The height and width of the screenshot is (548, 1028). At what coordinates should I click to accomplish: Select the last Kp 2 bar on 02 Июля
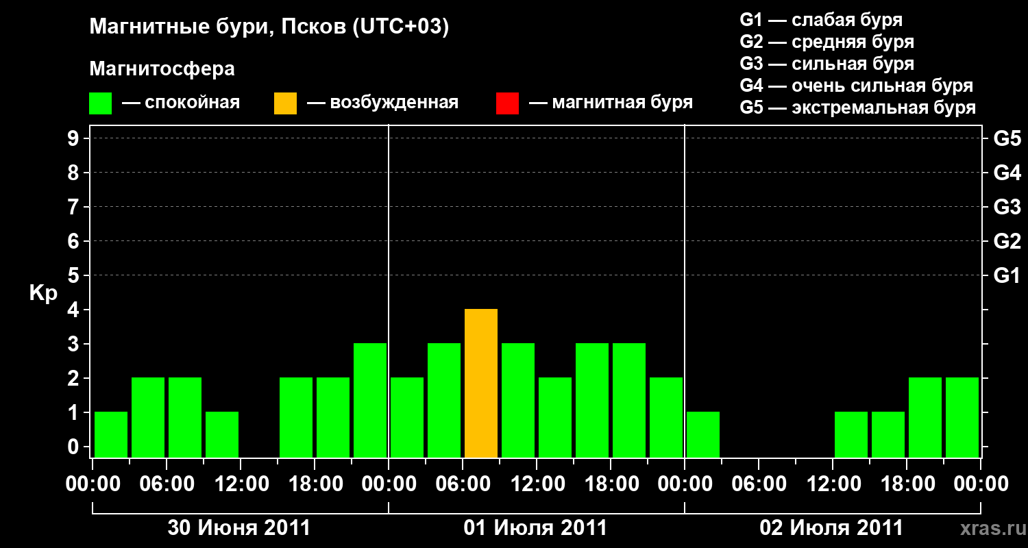[x=962, y=417]
